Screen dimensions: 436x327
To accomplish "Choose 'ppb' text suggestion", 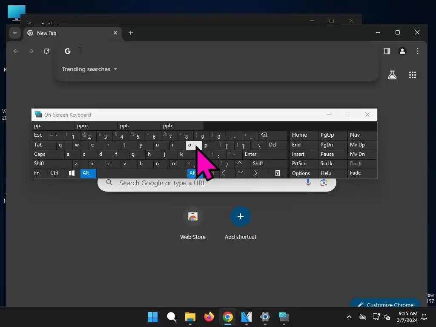I will [182, 126].
